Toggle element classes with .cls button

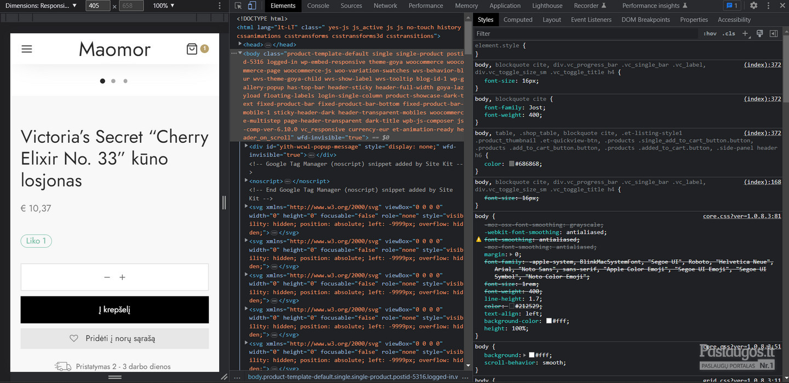pos(729,33)
